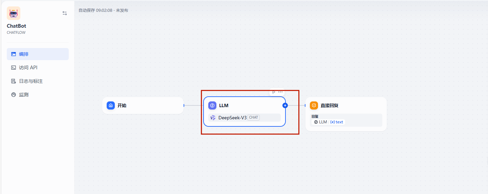Select the DeepSeek-V3 model field
The height and width of the screenshot is (194, 488).
coord(232,118)
